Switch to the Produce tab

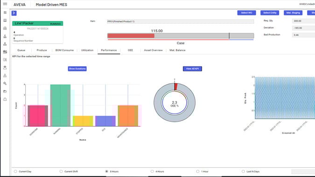click(x=42, y=50)
